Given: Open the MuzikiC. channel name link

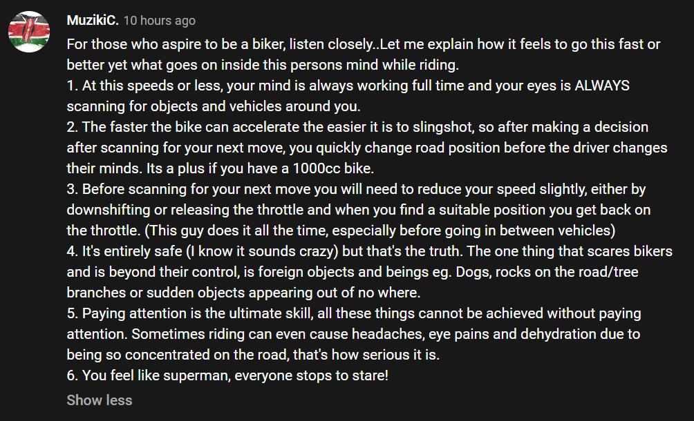Looking at the screenshot, I should [x=92, y=21].
